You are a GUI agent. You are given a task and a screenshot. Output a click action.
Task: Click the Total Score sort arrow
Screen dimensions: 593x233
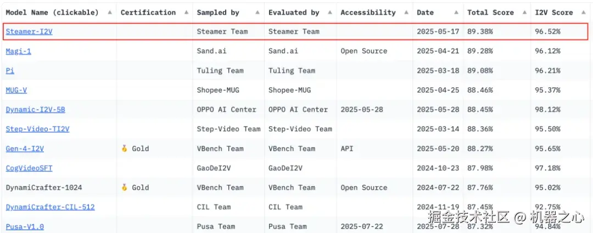click(x=524, y=13)
